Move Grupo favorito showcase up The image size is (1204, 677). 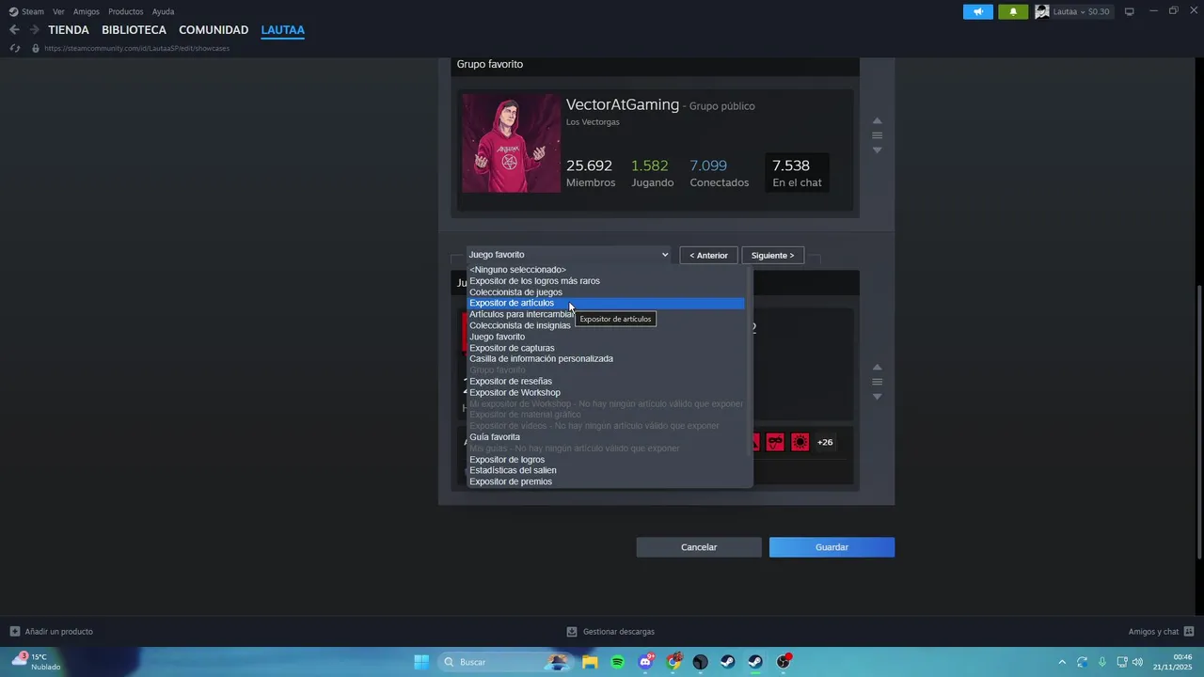pyautogui.click(x=877, y=120)
